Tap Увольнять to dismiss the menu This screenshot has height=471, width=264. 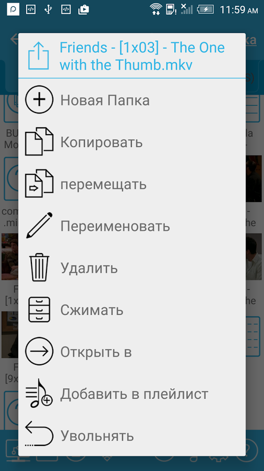(97, 436)
